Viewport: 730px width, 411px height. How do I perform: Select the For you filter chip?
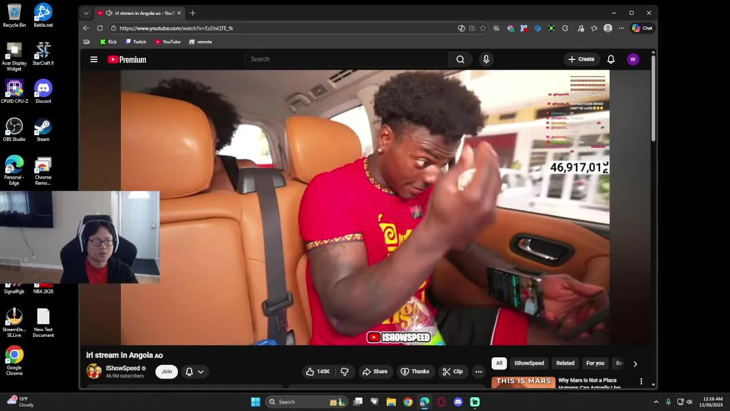(595, 364)
